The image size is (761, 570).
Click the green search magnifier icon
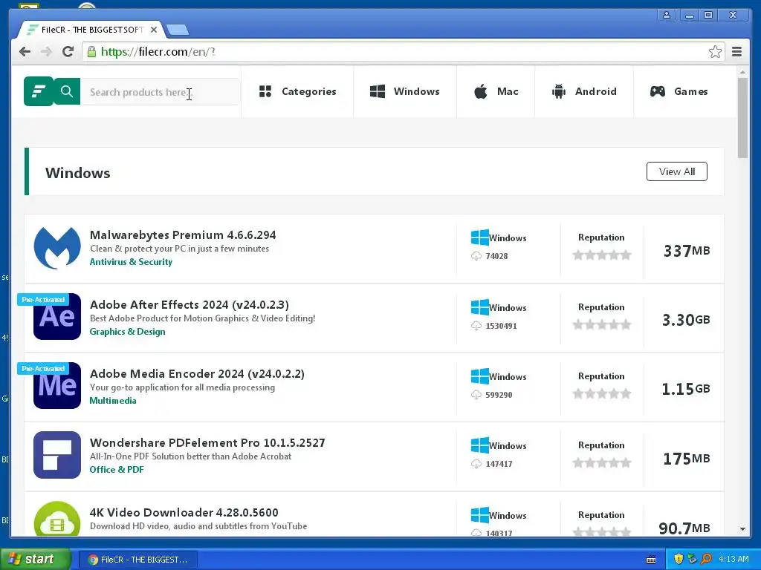(66, 91)
